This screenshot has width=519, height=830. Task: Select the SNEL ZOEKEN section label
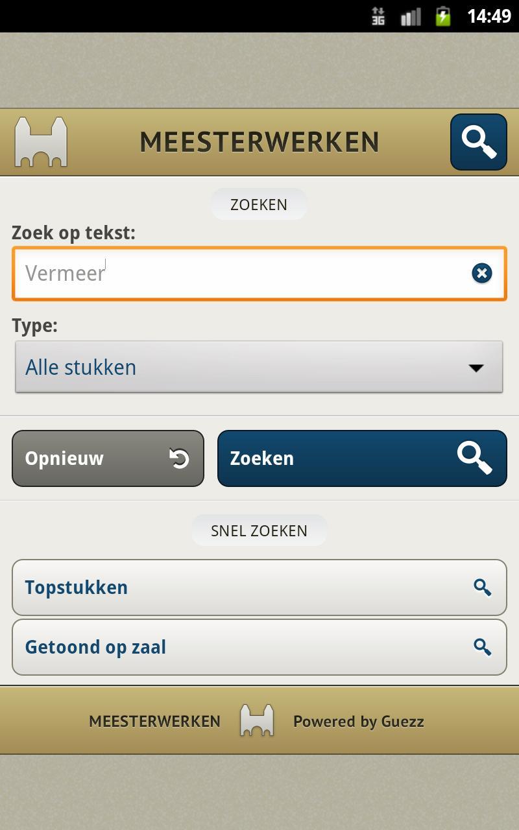tap(259, 530)
